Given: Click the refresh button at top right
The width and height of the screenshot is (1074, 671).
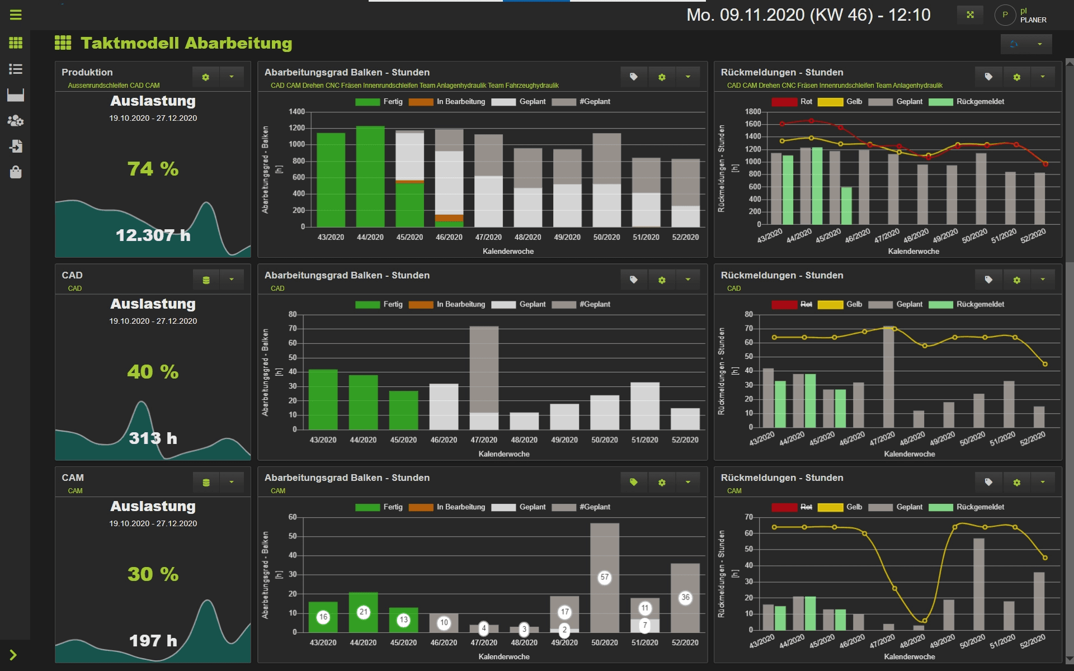Looking at the screenshot, I should 1014,44.
